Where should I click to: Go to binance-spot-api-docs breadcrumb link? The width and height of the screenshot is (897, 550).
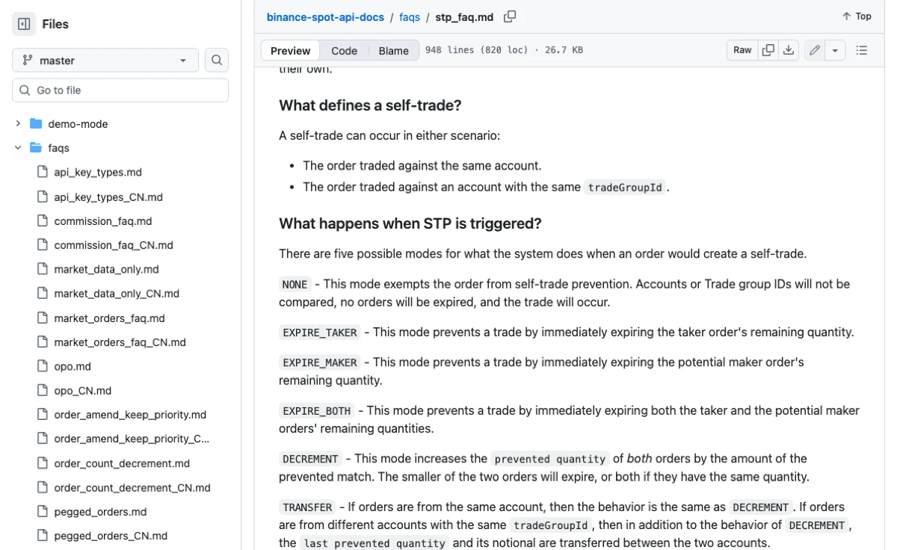click(x=325, y=16)
